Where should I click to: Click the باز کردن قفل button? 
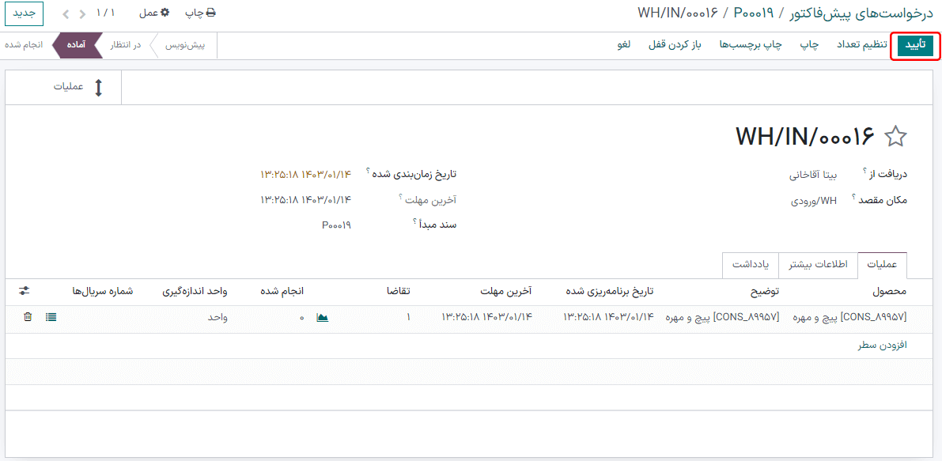tap(675, 46)
